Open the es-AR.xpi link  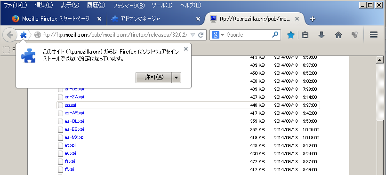[x=74, y=113]
